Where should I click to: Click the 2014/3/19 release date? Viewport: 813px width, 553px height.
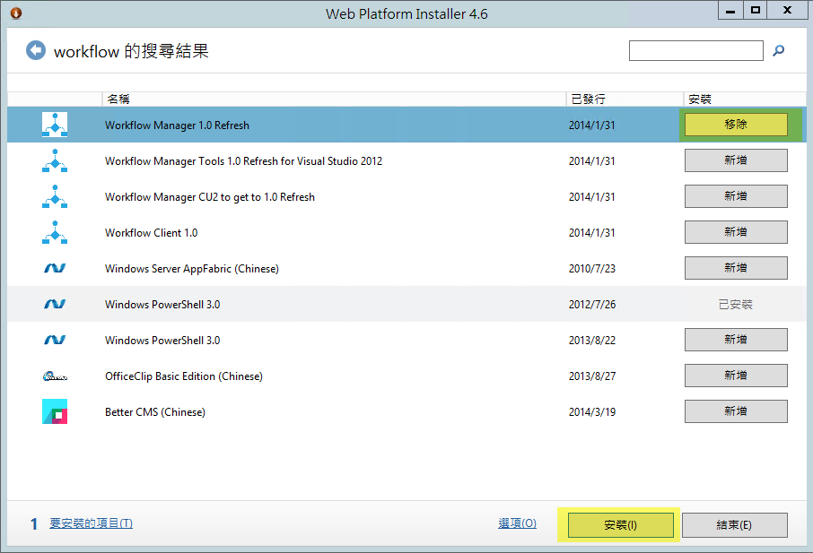pos(592,412)
